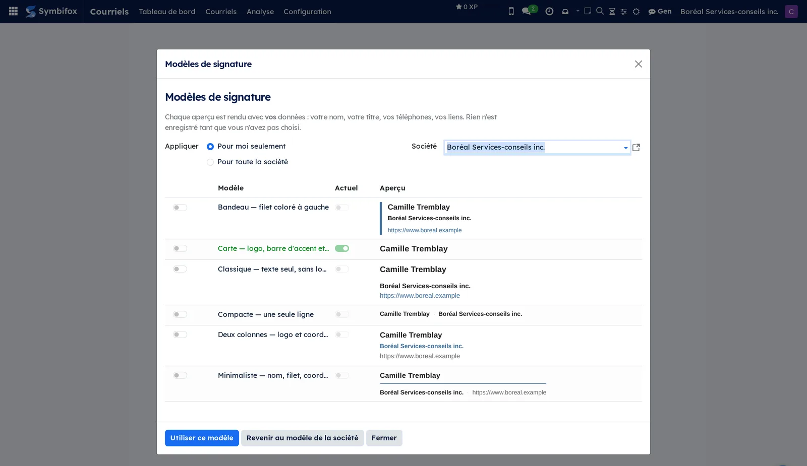Close the Modèles de signature dialog

click(x=639, y=64)
